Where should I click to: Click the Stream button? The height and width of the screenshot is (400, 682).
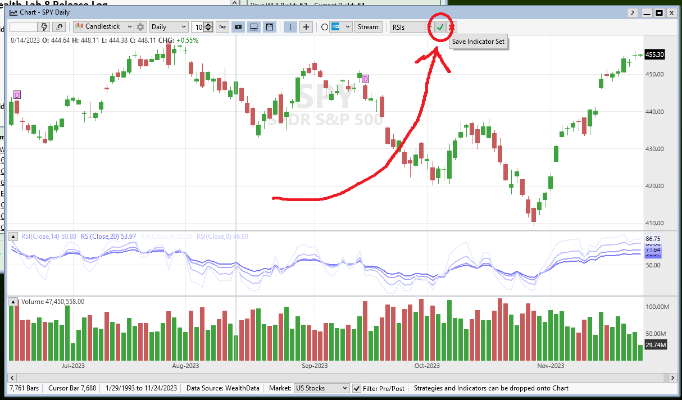369,26
